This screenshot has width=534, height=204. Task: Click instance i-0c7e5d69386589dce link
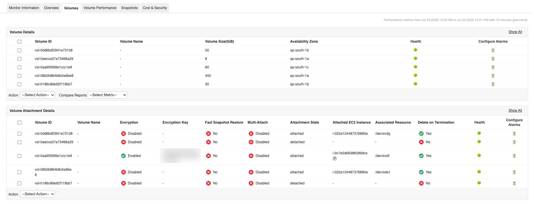tap(350, 153)
